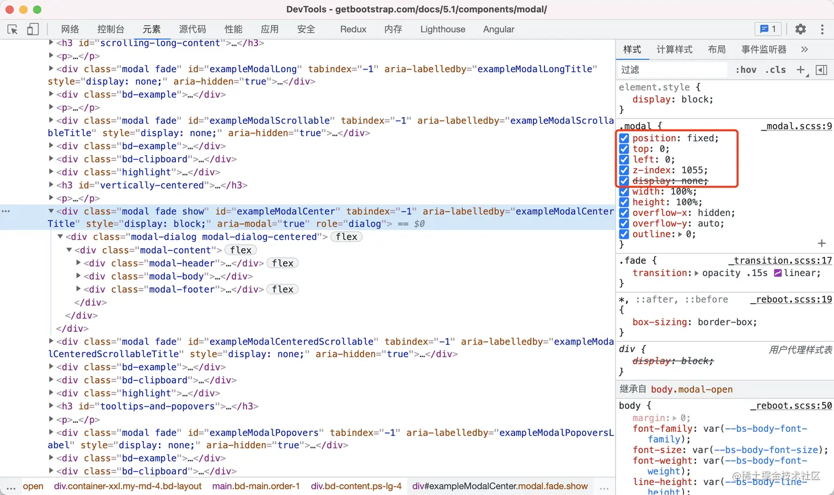Open the 事件监听器 sidebar tab
Screen dimensions: 834x495
[x=764, y=50]
